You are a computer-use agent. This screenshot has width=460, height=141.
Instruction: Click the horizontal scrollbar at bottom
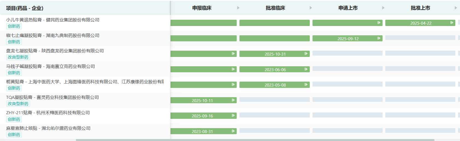[x=255, y=140]
